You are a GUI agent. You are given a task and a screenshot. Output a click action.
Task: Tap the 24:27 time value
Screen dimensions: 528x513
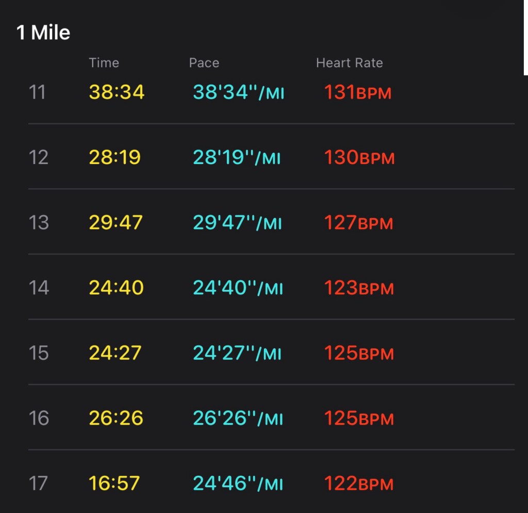click(x=115, y=352)
